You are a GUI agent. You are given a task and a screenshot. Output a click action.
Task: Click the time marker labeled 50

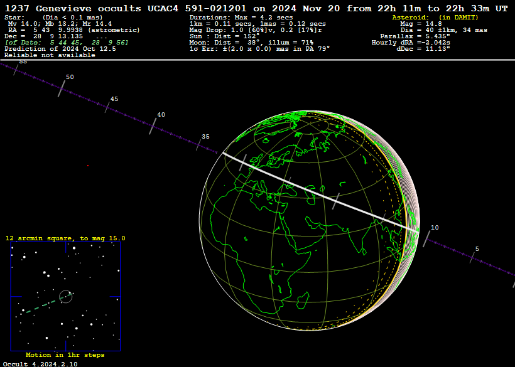(62, 88)
